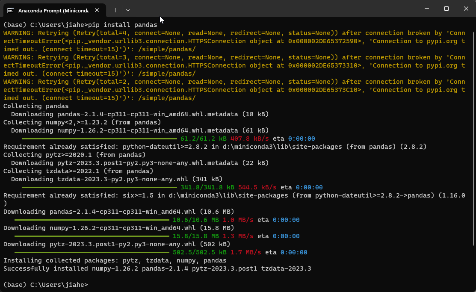This screenshot has width=476, height=292.
Task: Click 'Downloading tzdata-2023.3' wheel line
Action: [x=117, y=179]
